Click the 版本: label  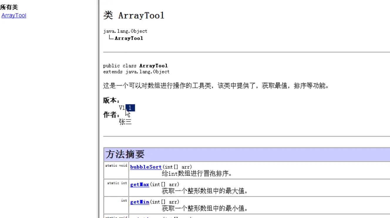tap(112, 100)
